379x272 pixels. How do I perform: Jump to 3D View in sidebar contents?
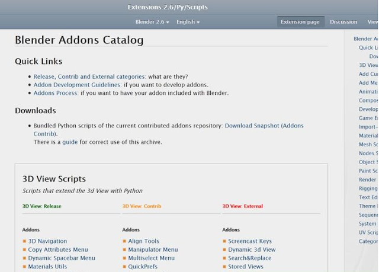click(368, 65)
